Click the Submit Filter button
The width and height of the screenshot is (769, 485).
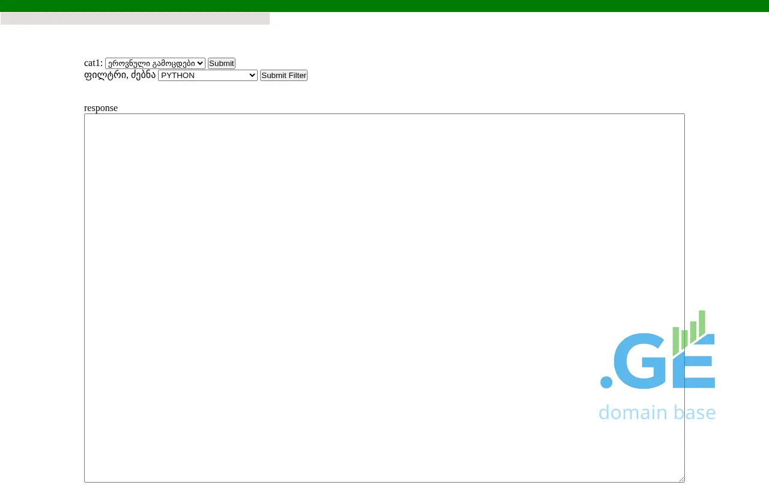coord(284,75)
